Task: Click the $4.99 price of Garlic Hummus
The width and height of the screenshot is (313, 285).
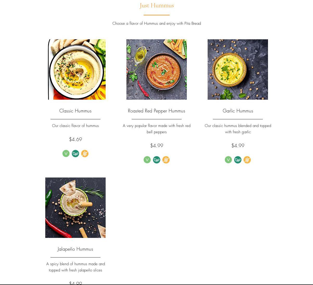Action: 238,145
